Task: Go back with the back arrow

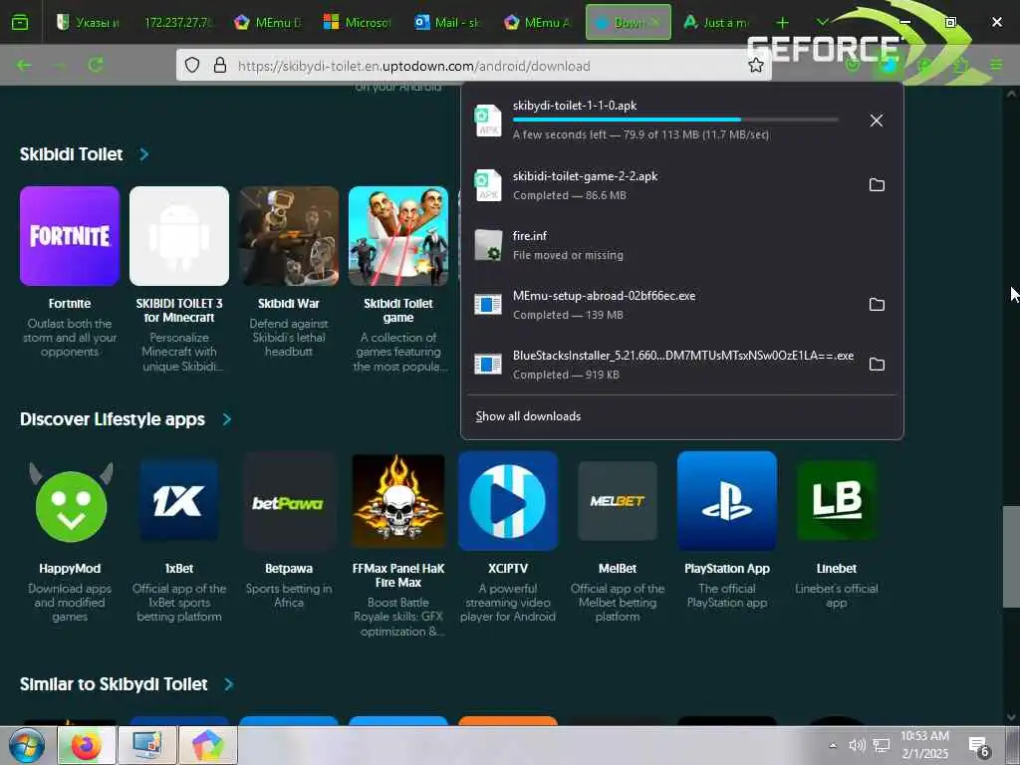Action: [24, 65]
